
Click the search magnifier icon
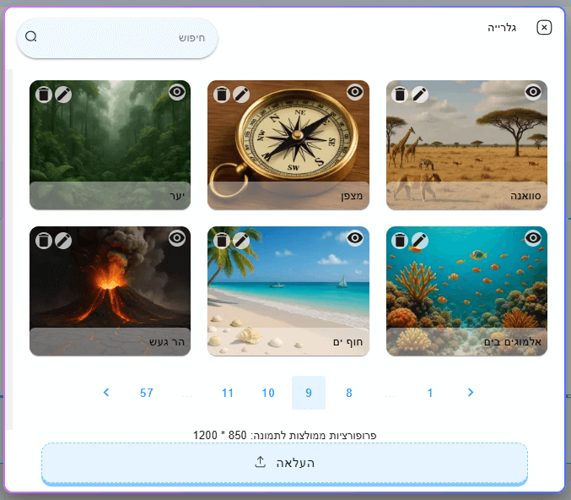click(31, 37)
